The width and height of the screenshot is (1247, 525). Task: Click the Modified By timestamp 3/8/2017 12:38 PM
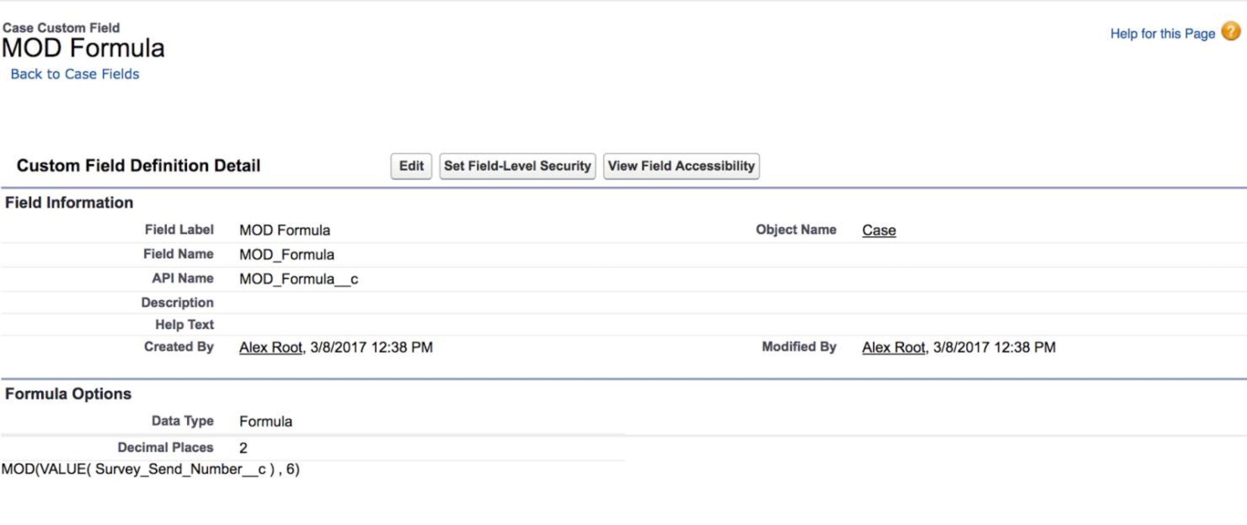click(x=994, y=347)
